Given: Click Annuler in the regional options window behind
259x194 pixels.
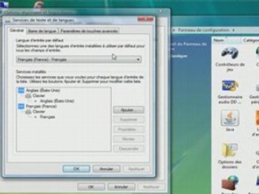Looking at the screenshot, I should point(121,187).
